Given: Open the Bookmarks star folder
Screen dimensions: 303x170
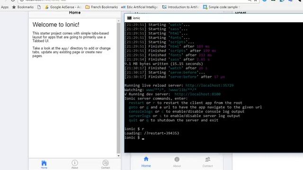Looking at the screenshot, I should 23,7.
